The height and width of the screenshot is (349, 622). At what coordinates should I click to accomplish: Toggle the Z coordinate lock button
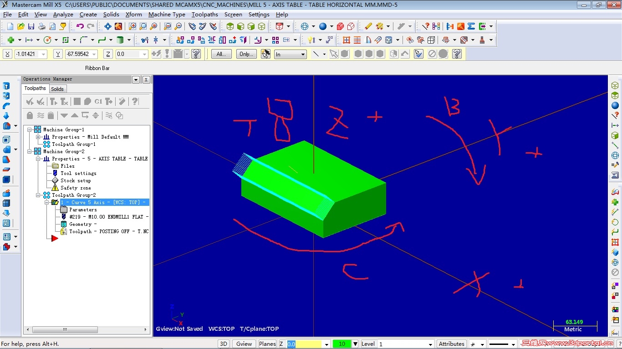click(x=108, y=54)
